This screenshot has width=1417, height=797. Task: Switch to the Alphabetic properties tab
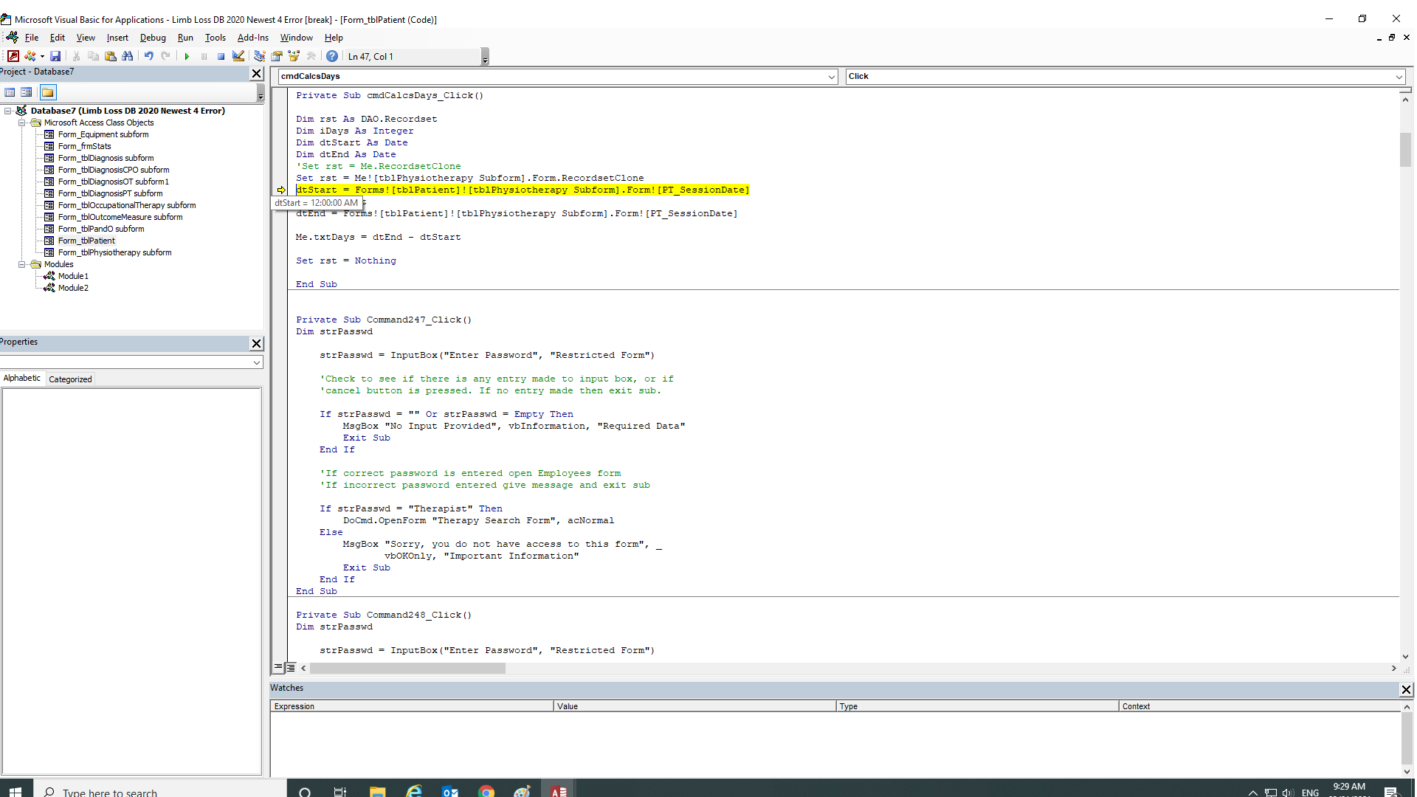click(x=22, y=379)
